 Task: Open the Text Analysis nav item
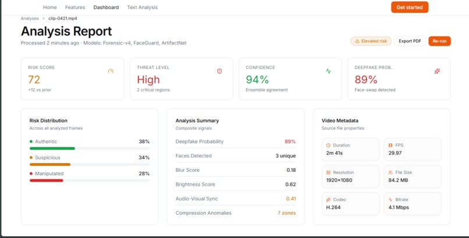pos(143,7)
